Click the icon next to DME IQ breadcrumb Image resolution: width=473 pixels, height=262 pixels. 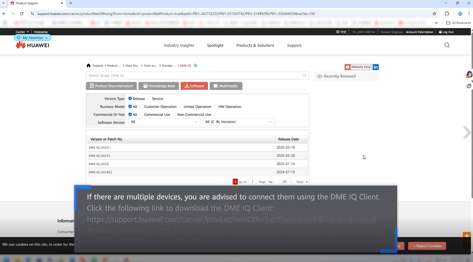point(195,66)
